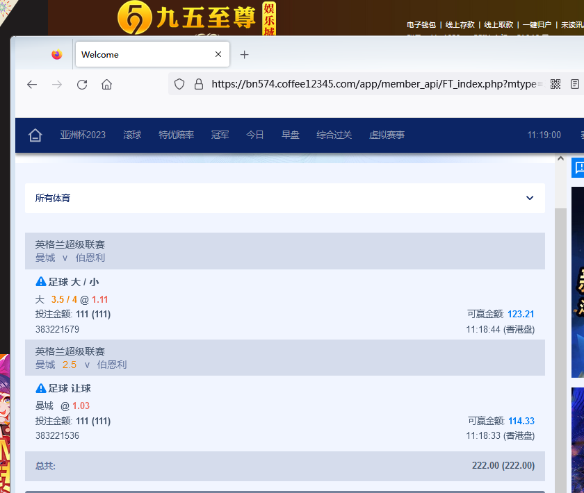Show site security padlock info
Image resolution: width=584 pixels, height=493 pixels.
point(199,84)
